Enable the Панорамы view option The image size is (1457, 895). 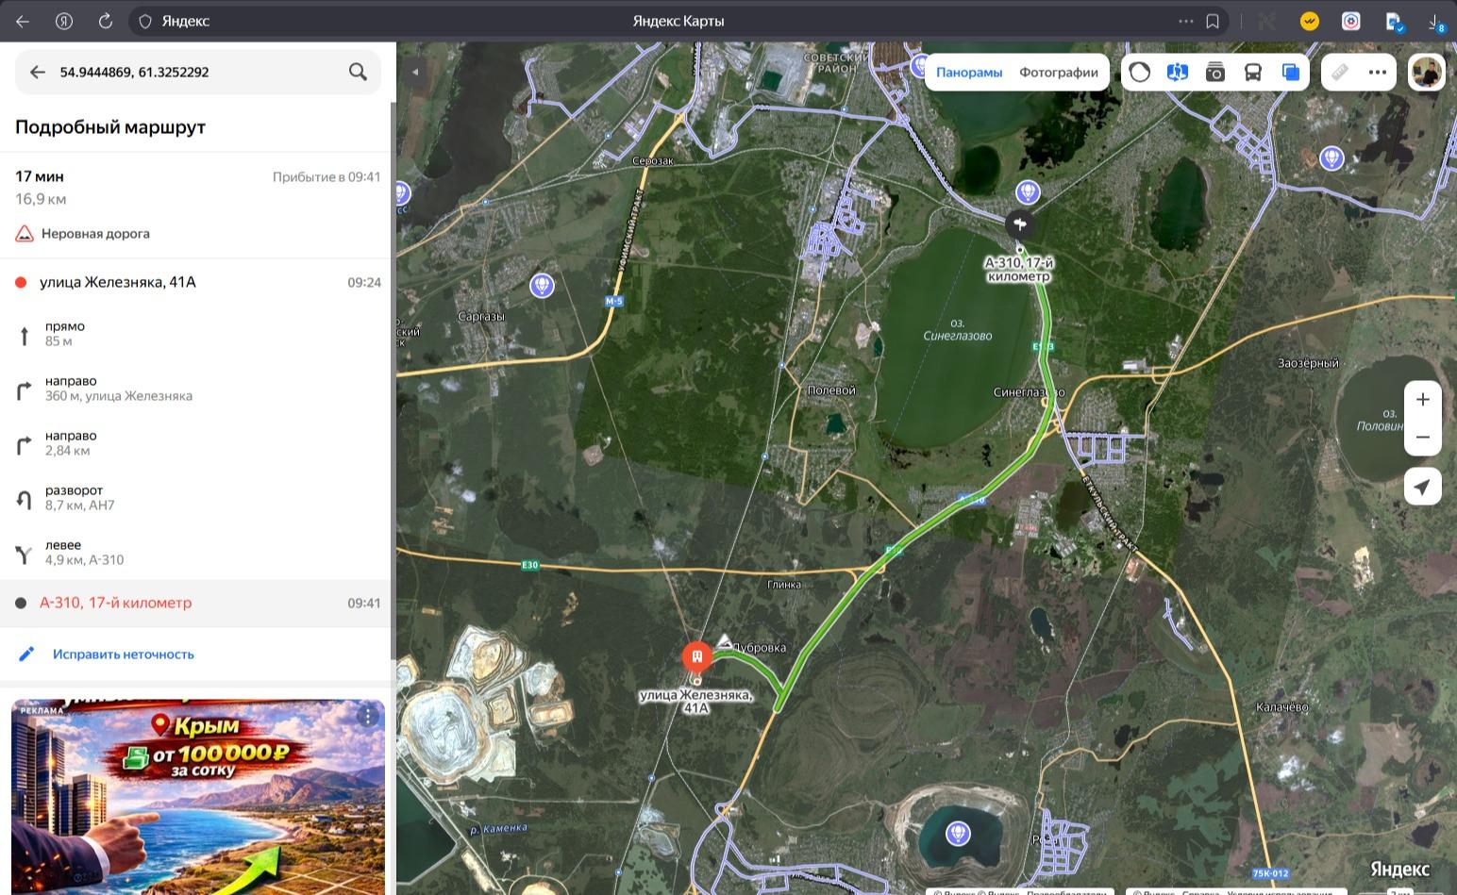(x=969, y=72)
